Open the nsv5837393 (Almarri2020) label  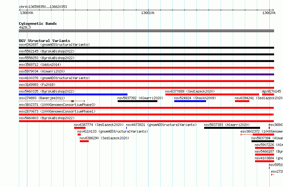coord(227,125)
